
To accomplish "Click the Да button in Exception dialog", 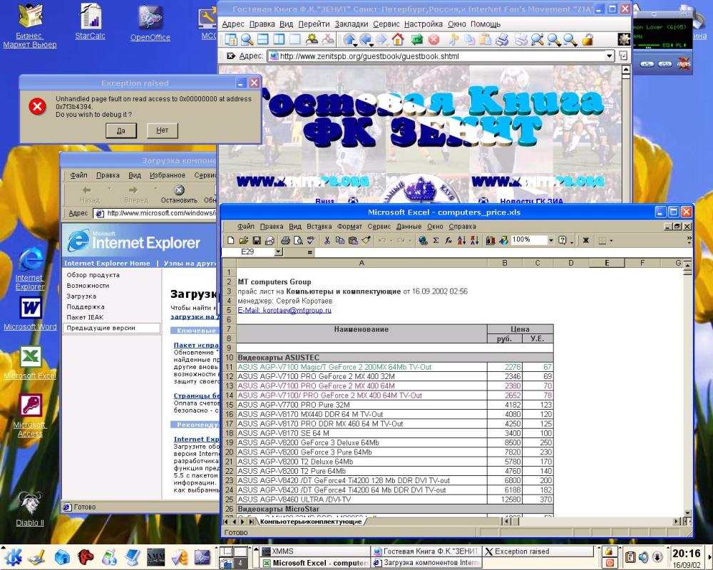I will point(121,131).
